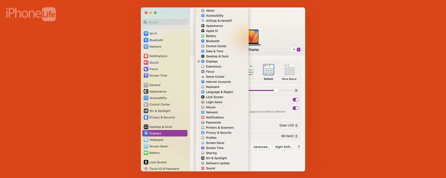Open the Screen Time hourglass icon in the sidebar
Screen dimensions: 446x178
coord(146,75)
